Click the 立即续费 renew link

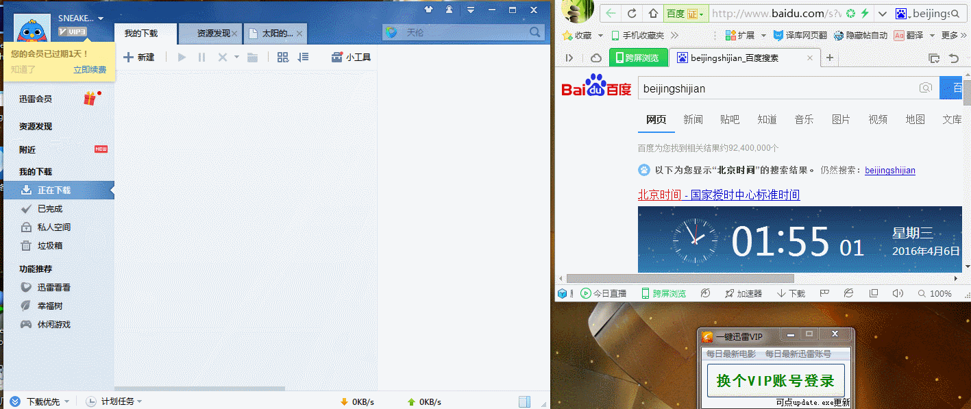point(90,69)
